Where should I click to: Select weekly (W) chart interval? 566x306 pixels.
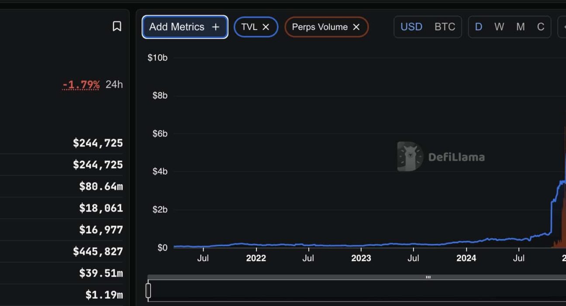[499, 27]
